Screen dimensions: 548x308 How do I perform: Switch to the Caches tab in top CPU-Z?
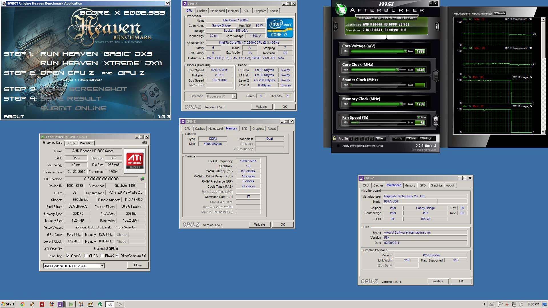tap(202, 11)
